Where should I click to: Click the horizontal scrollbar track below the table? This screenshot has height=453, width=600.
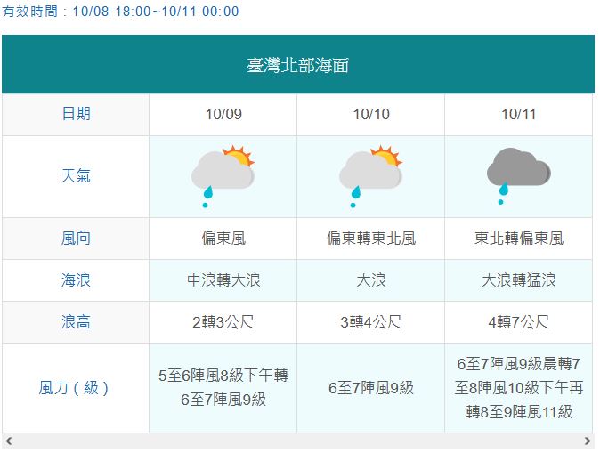298,441
